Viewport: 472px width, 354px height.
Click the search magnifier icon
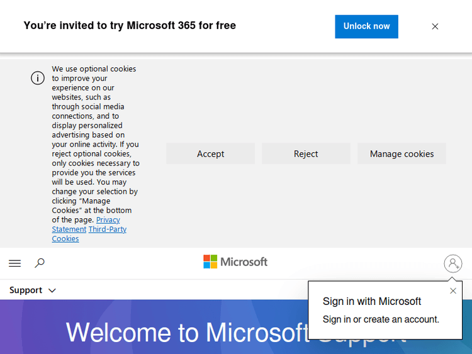click(40, 263)
